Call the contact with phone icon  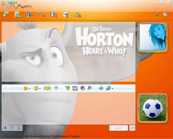[x=42, y=14]
